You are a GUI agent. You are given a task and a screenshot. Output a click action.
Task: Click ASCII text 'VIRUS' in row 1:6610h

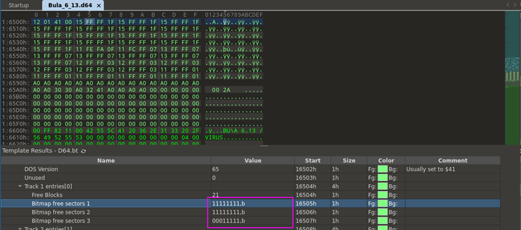click(214, 137)
